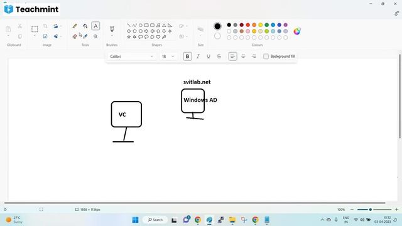Select the Eraser tool
This screenshot has height=226, width=402.
(75, 36)
